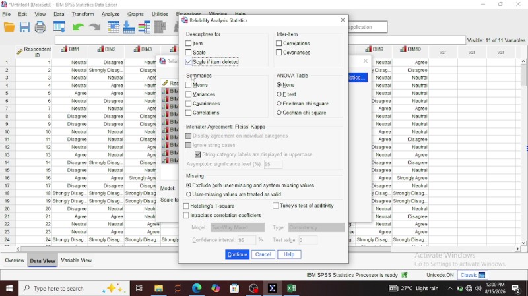Open File Explorer from the taskbar
The image size is (528, 296).
tap(158, 288)
